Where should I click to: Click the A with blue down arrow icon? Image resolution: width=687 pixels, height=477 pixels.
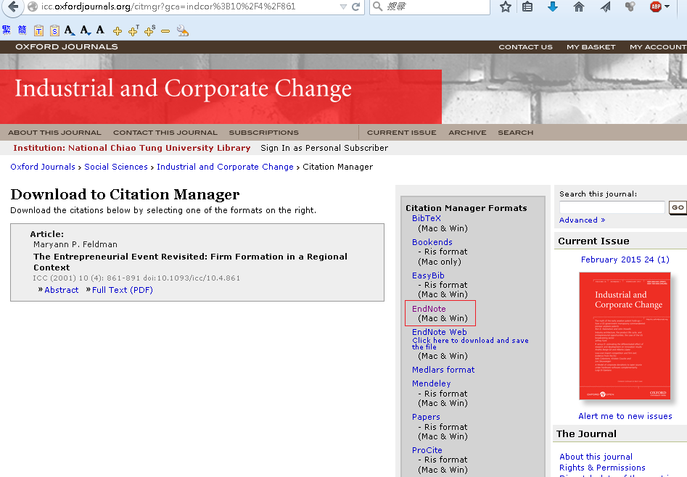point(85,30)
